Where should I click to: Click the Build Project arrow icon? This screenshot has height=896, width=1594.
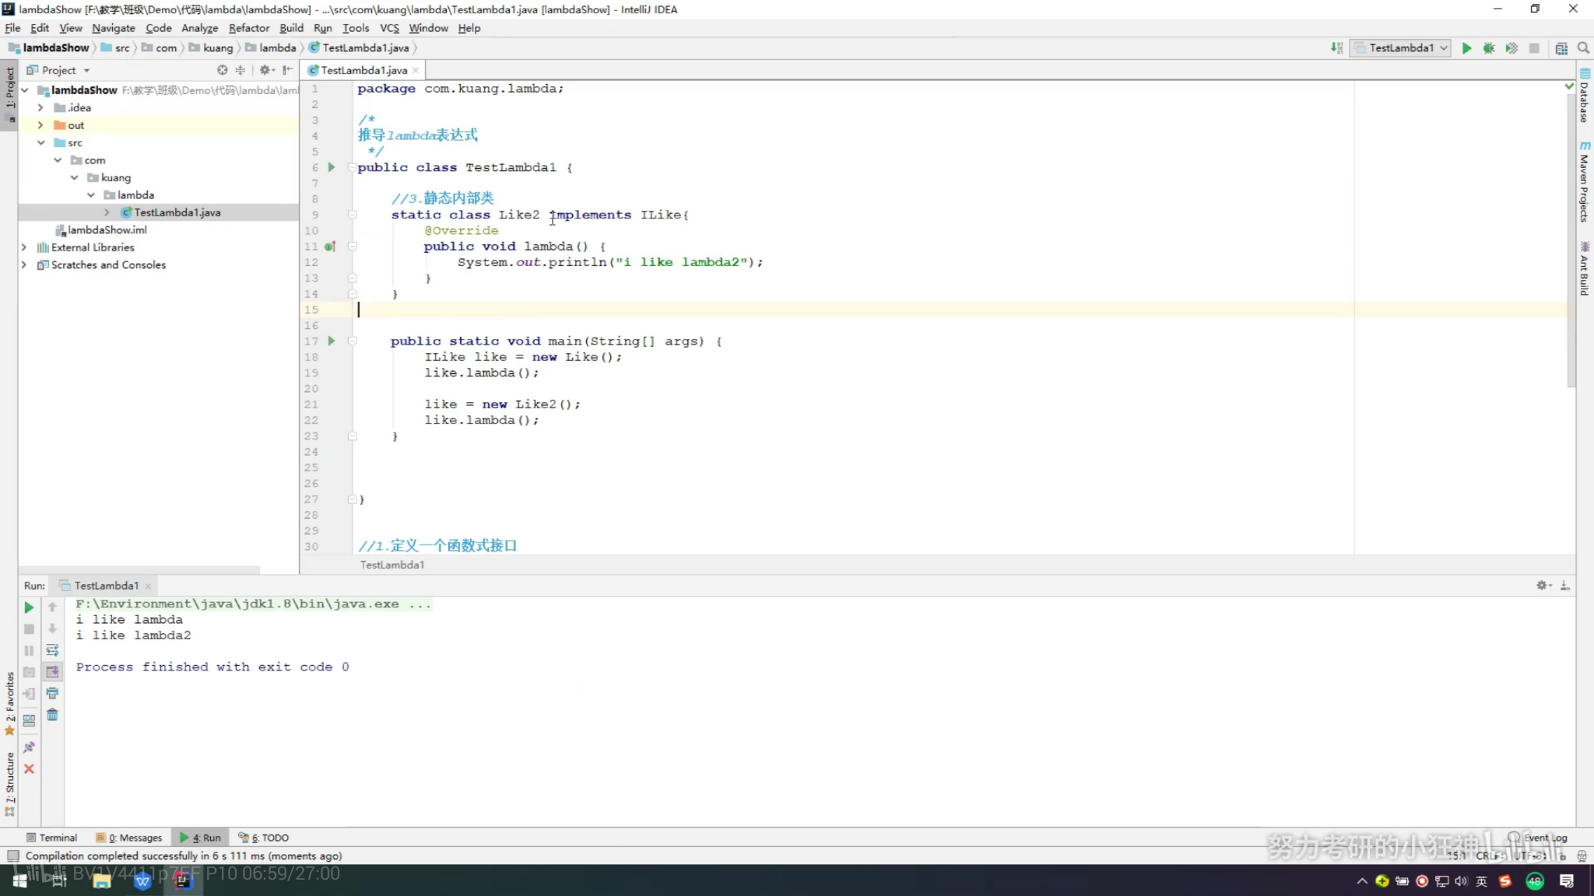click(1336, 48)
